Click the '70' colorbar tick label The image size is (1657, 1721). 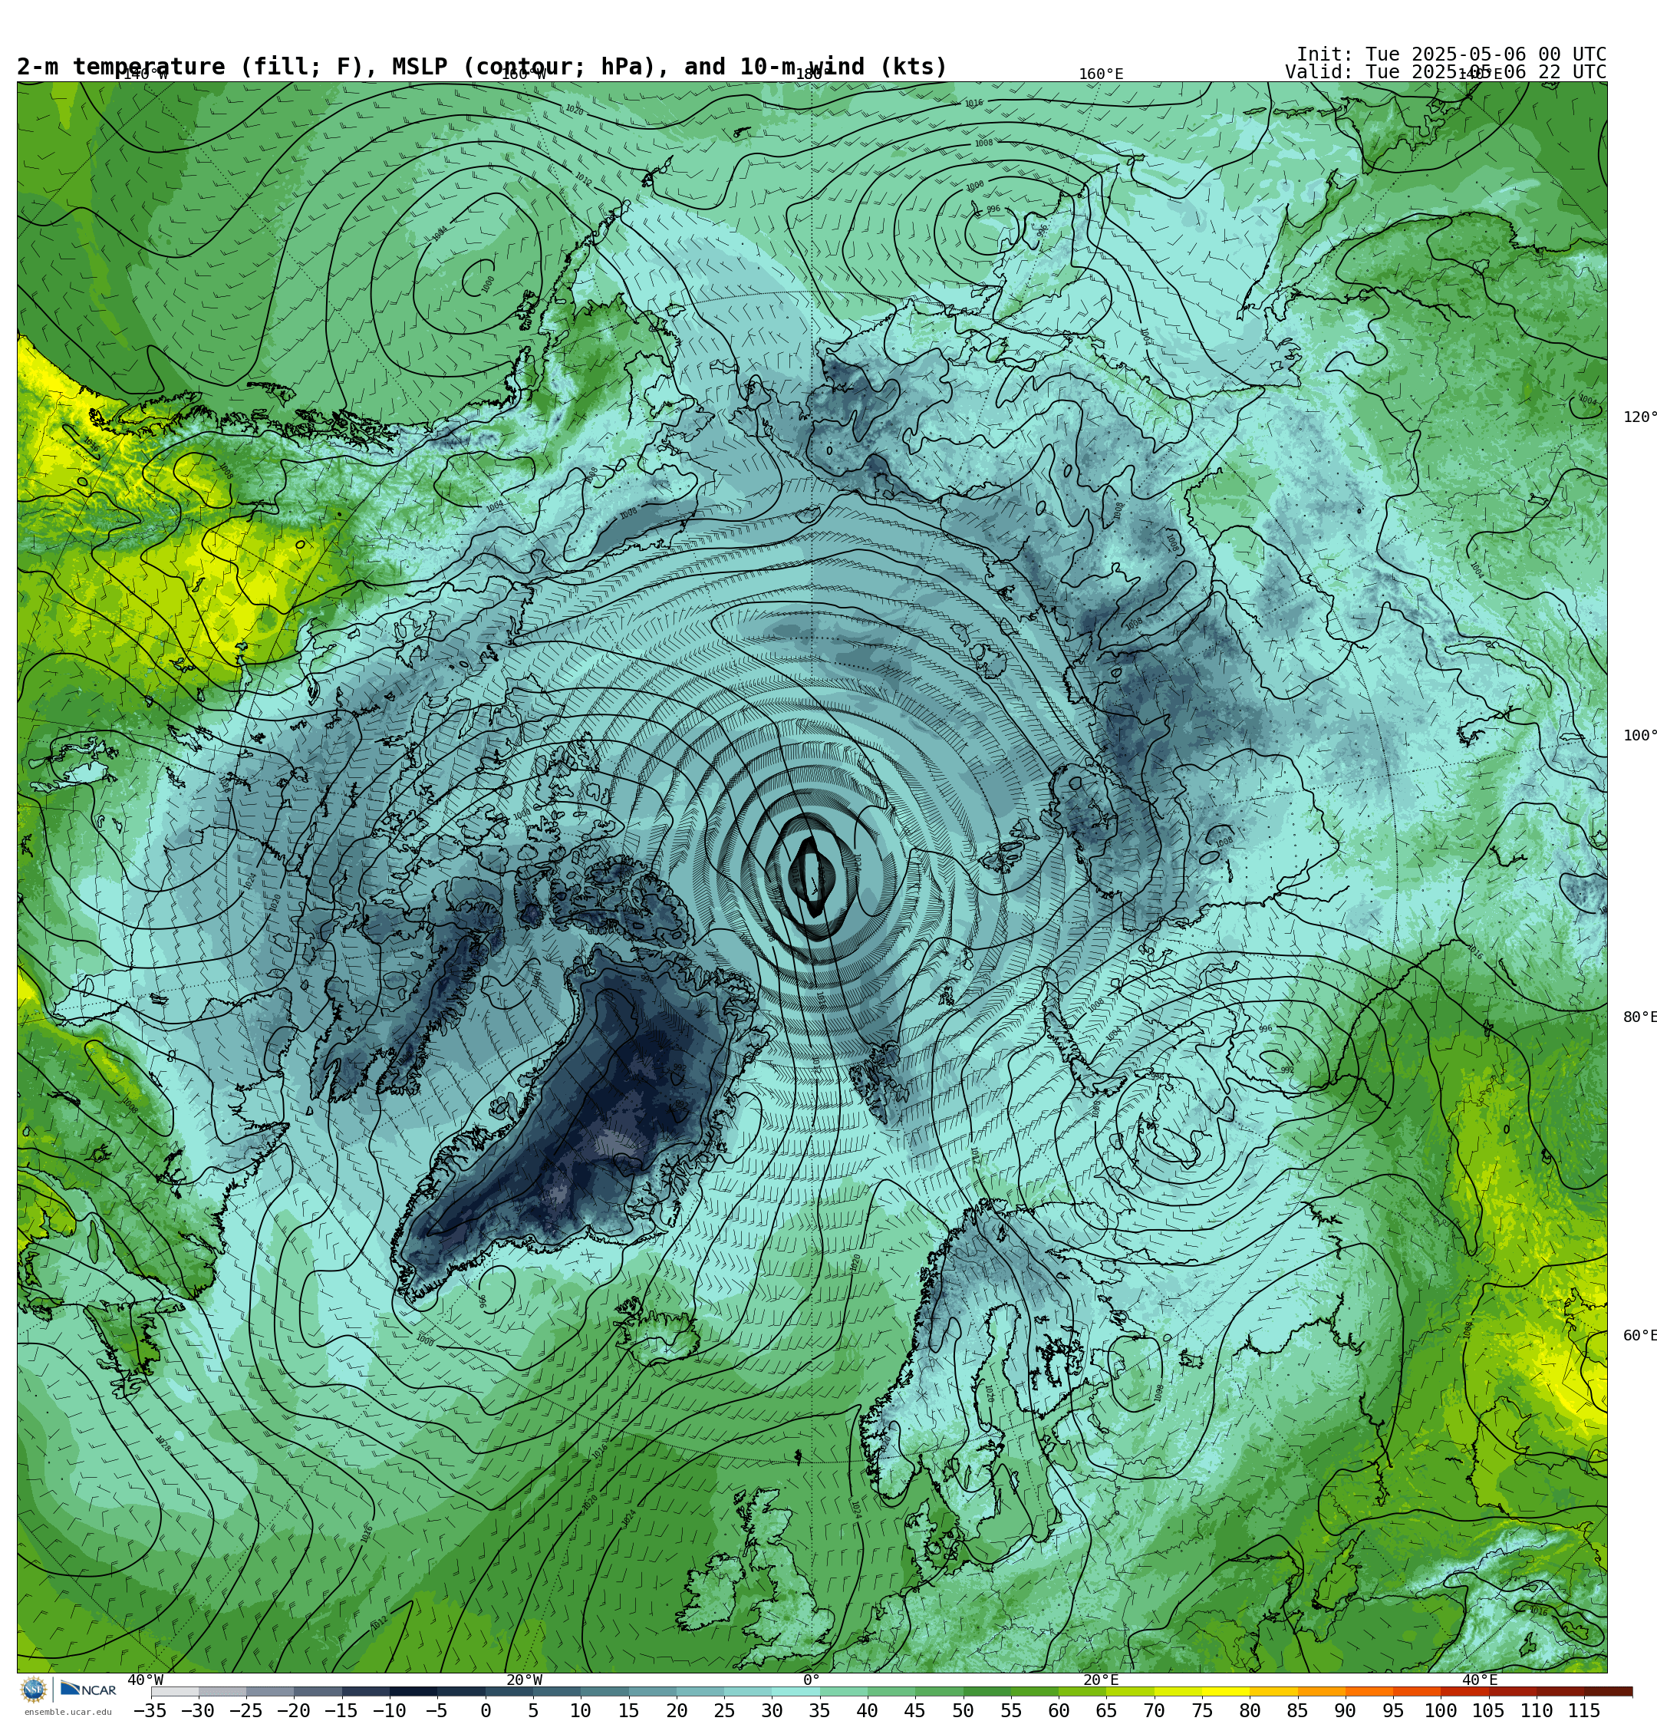click(x=1154, y=1710)
